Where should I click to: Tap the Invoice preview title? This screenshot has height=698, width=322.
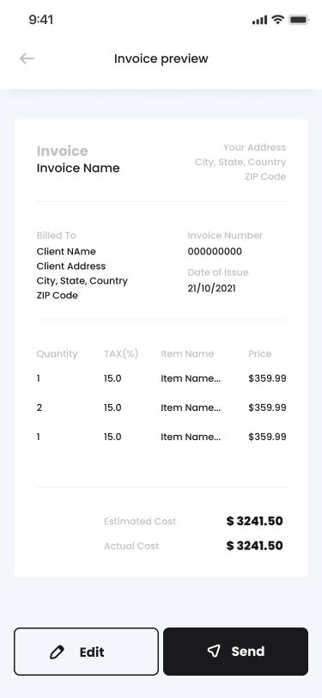(x=161, y=58)
